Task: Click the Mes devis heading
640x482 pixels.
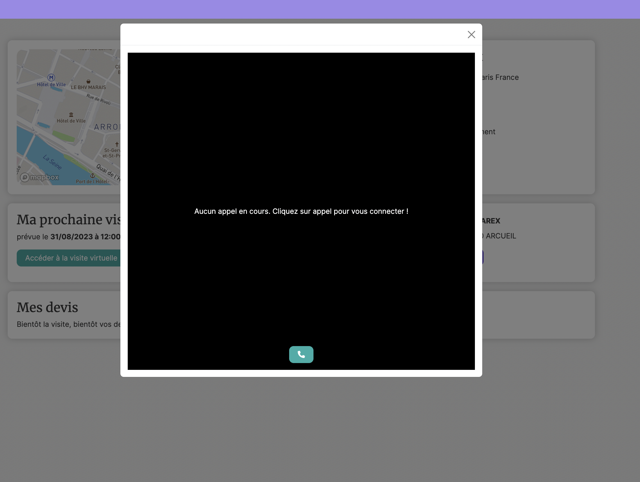Action: (x=48, y=307)
